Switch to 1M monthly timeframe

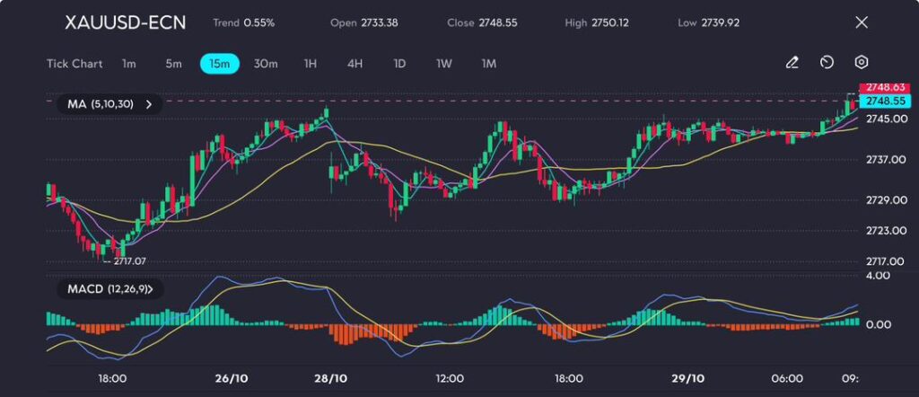point(489,64)
